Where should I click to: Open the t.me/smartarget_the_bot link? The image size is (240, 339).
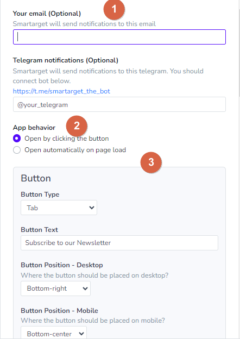tap(61, 91)
